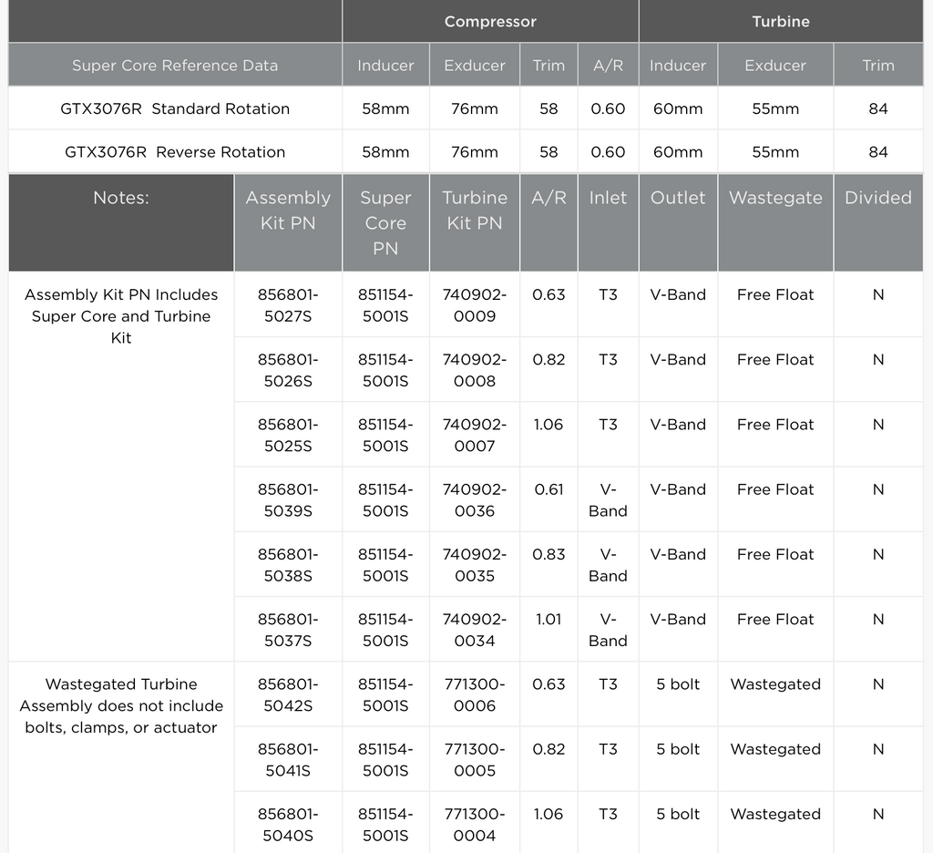
Task: Click turbine kit part number 740902-0009
Action: point(474,305)
